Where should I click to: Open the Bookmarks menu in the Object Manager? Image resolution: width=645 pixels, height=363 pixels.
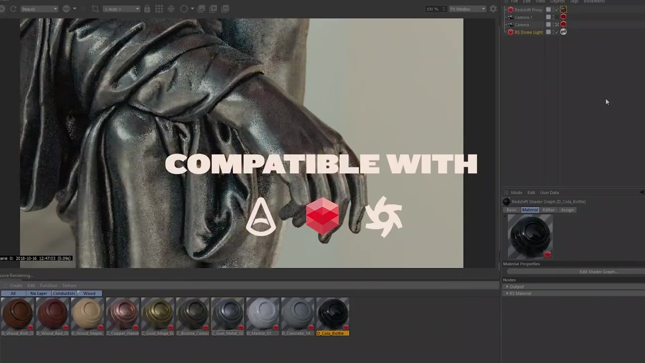[x=594, y=2]
